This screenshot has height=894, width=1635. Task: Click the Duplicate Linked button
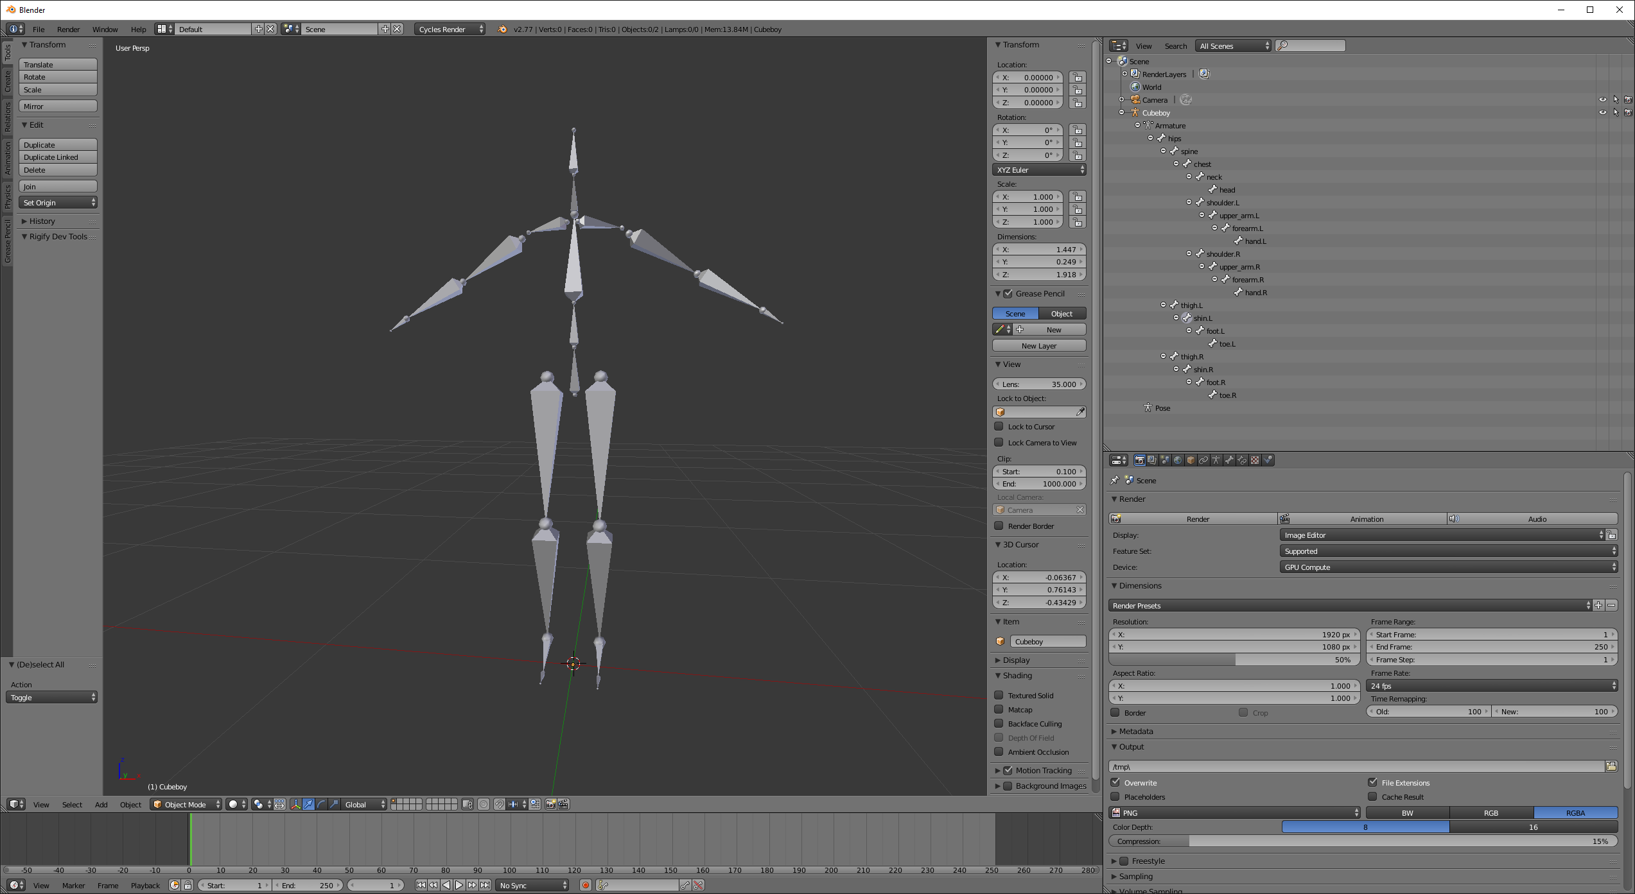point(58,157)
